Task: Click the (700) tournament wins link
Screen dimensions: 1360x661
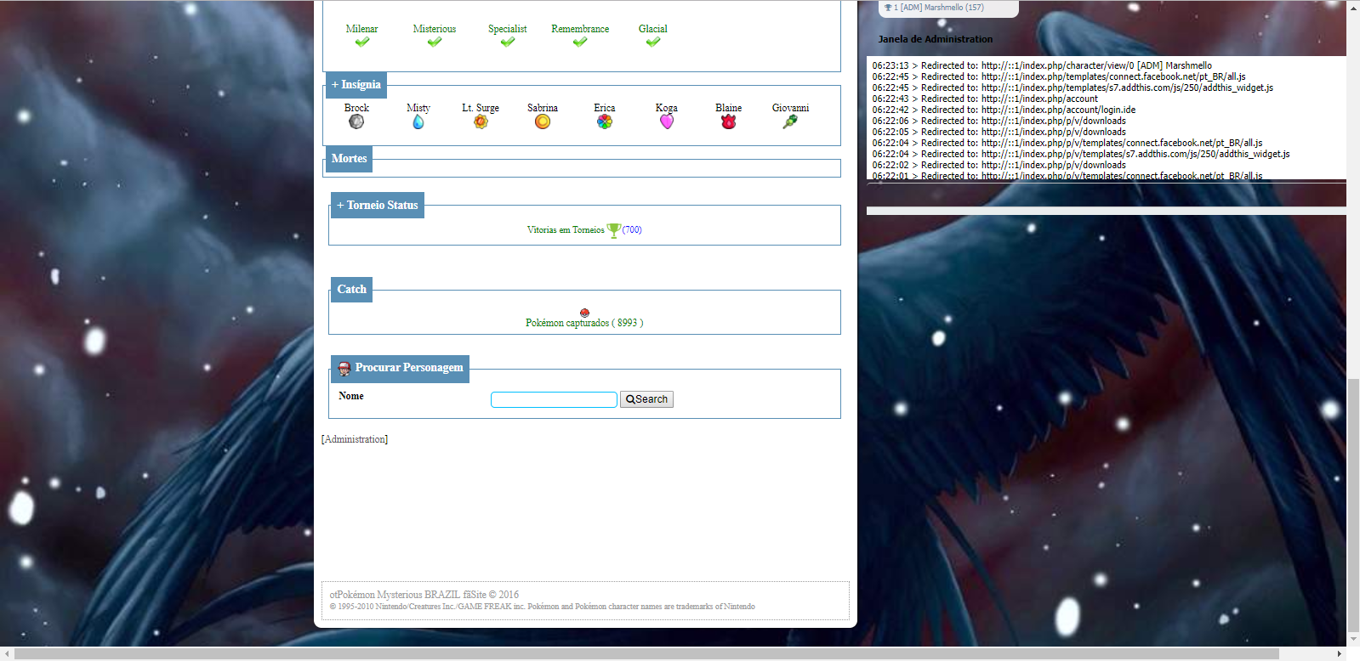Action: (x=632, y=230)
